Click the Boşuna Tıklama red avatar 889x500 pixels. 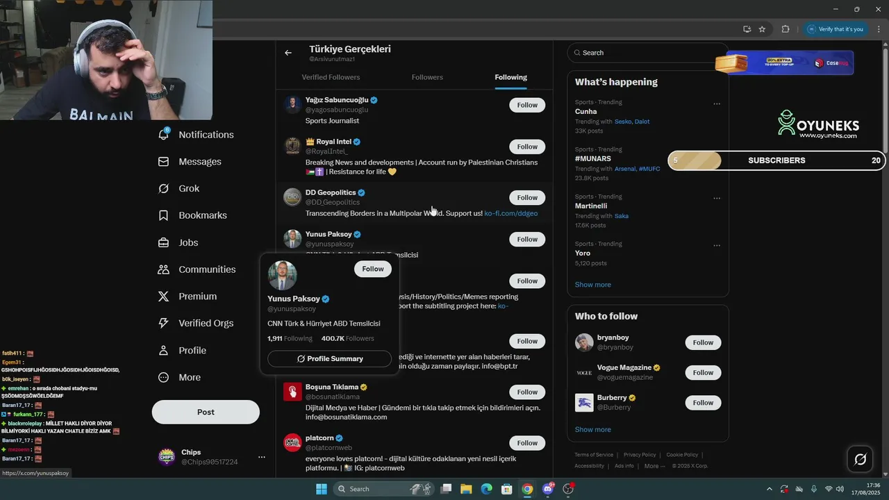[292, 392]
